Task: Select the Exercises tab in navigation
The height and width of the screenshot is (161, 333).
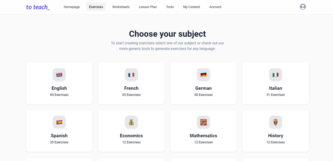Action: point(96,7)
